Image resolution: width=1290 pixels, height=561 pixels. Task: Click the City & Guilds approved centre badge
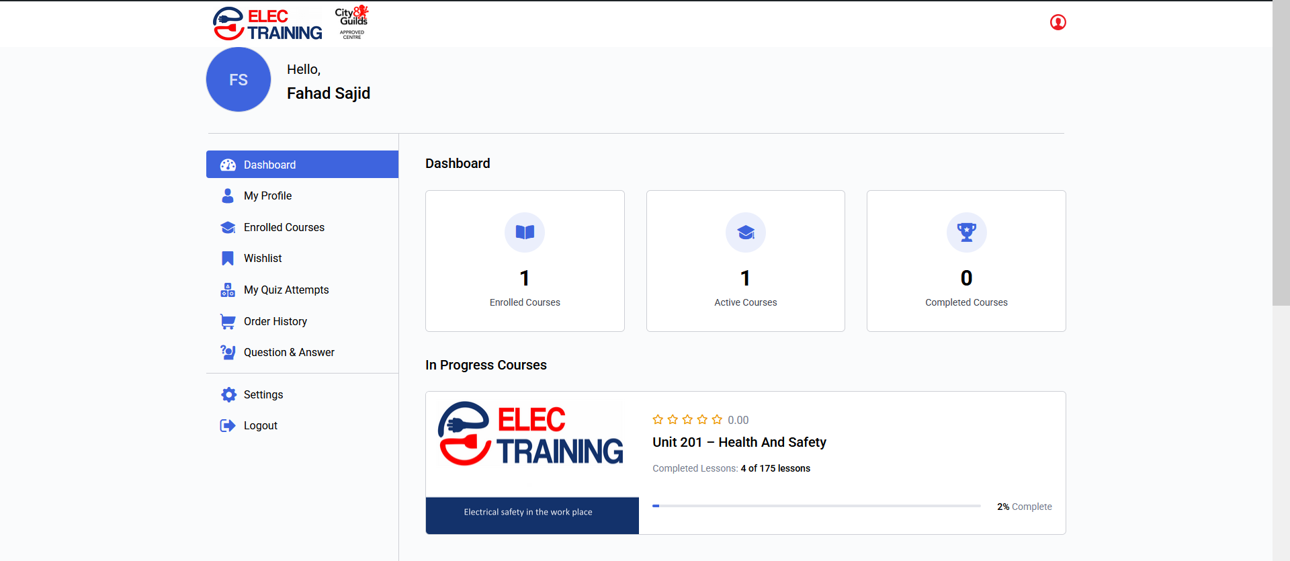pos(351,23)
